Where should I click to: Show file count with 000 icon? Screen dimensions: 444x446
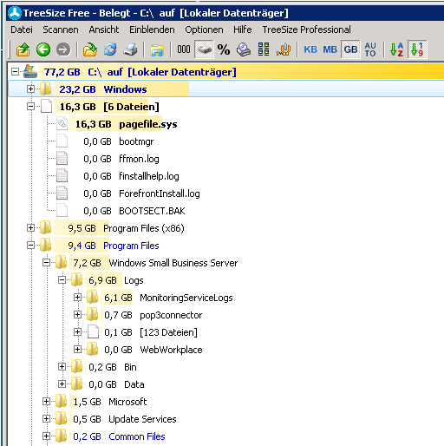click(184, 49)
